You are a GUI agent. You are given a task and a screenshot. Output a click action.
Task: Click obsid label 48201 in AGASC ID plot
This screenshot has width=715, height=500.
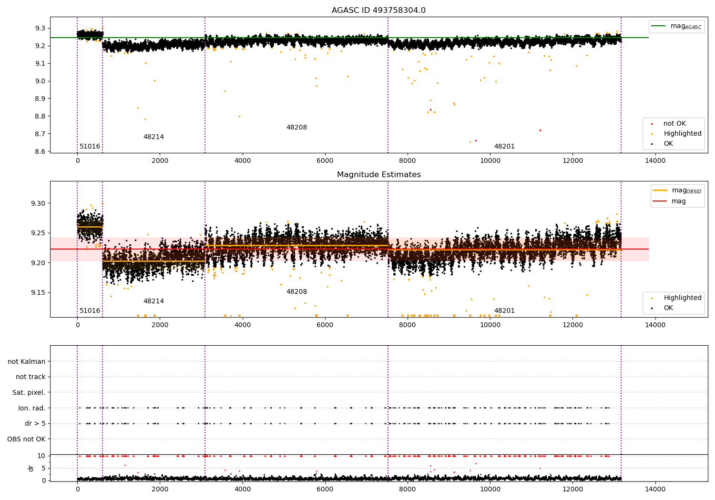click(x=504, y=147)
